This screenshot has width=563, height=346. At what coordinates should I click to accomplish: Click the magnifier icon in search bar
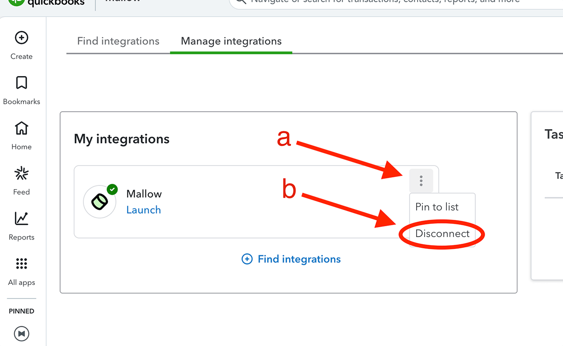241,1
